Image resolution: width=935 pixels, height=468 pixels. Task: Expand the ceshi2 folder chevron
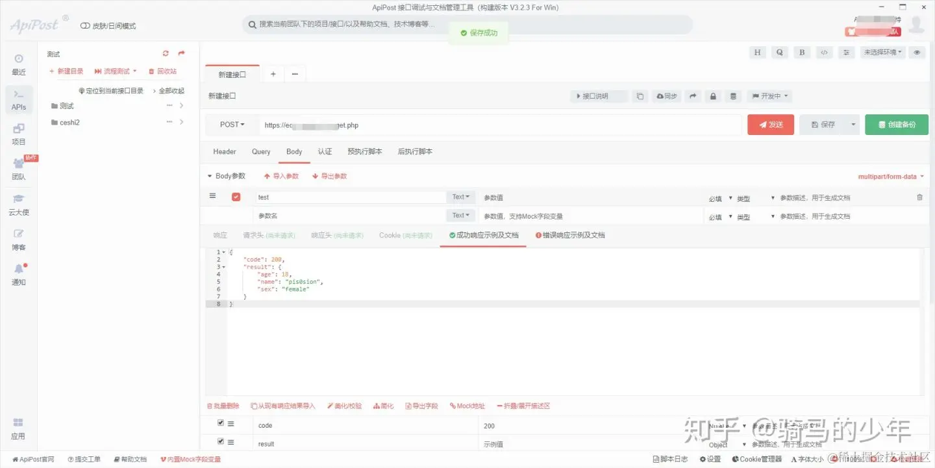click(181, 122)
